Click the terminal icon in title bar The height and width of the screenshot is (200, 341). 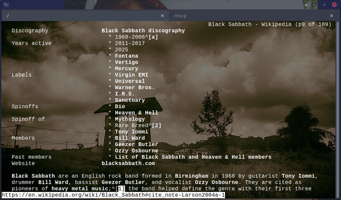[x=6, y=4]
